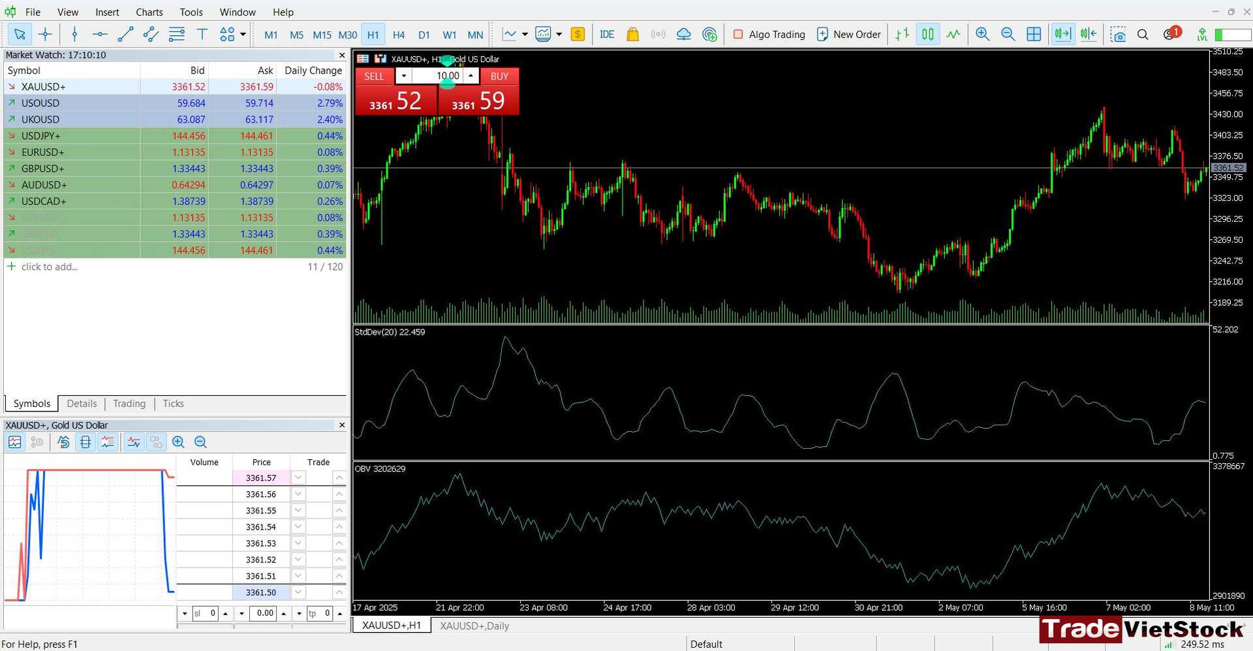
Task: Decrease volume on the one-click trading panel
Action: coord(404,76)
